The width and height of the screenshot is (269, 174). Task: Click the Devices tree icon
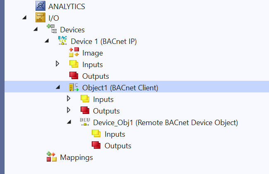52,29
